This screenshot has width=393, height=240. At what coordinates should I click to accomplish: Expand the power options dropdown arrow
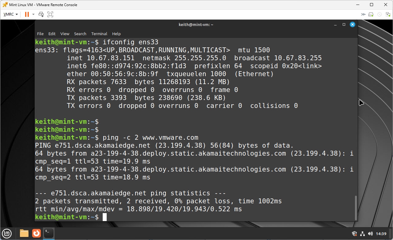point(33,14)
